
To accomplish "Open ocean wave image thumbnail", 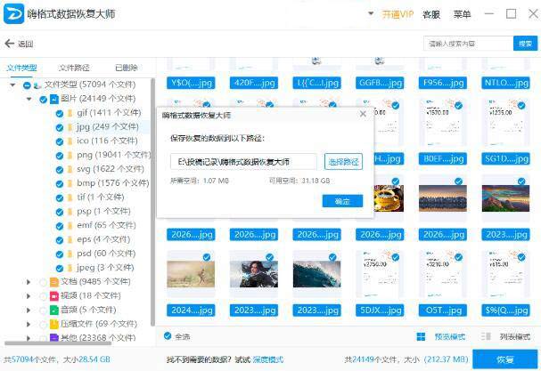I will (x=316, y=274).
